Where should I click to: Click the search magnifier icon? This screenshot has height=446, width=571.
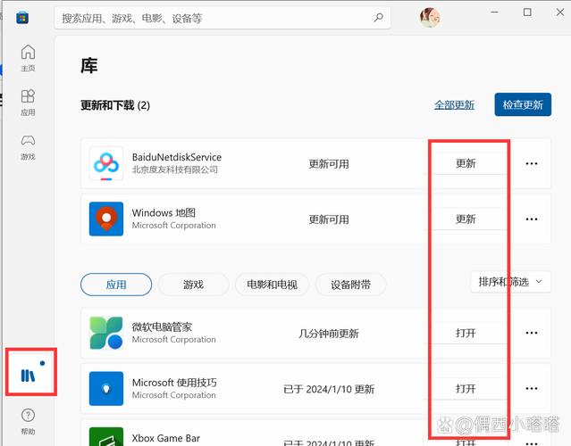pyautogui.click(x=378, y=17)
